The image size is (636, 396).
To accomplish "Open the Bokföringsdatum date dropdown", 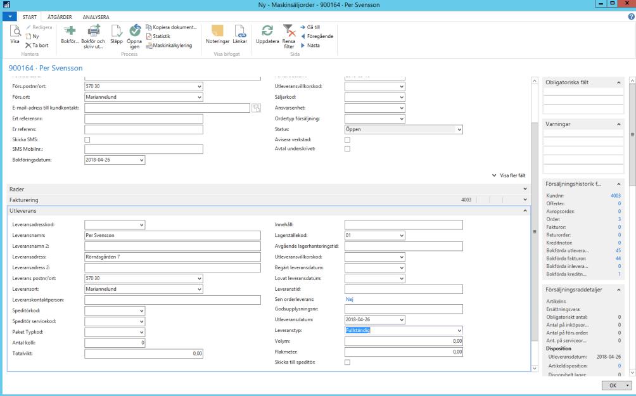I will tap(141, 160).
